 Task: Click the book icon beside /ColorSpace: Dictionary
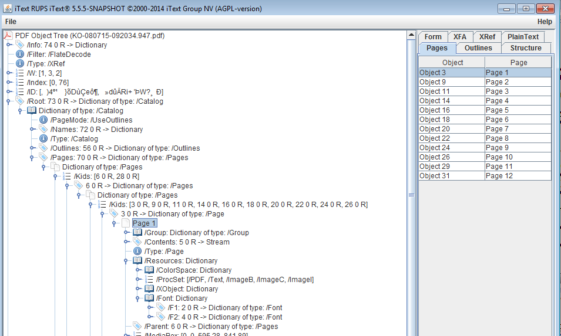[x=149, y=270]
